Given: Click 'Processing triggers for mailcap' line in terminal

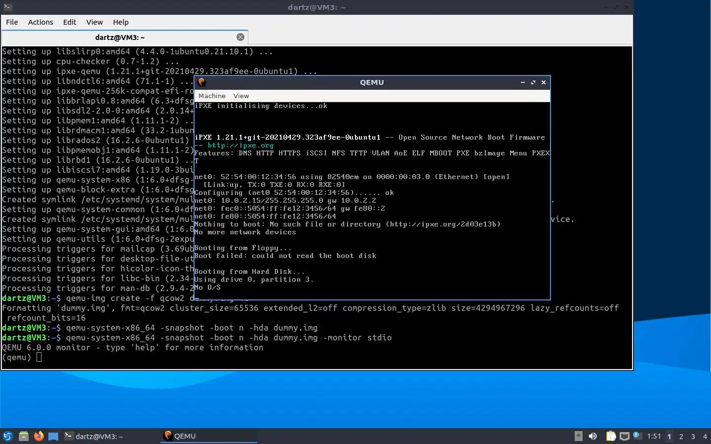Looking at the screenshot, I should [98, 249].
